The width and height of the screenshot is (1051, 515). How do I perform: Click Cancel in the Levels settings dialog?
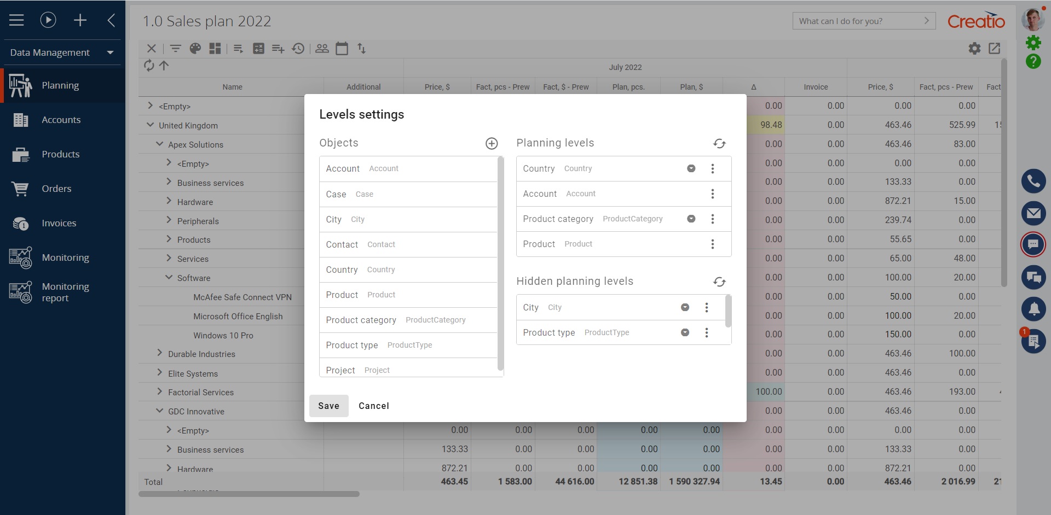[x=374, y=406]
